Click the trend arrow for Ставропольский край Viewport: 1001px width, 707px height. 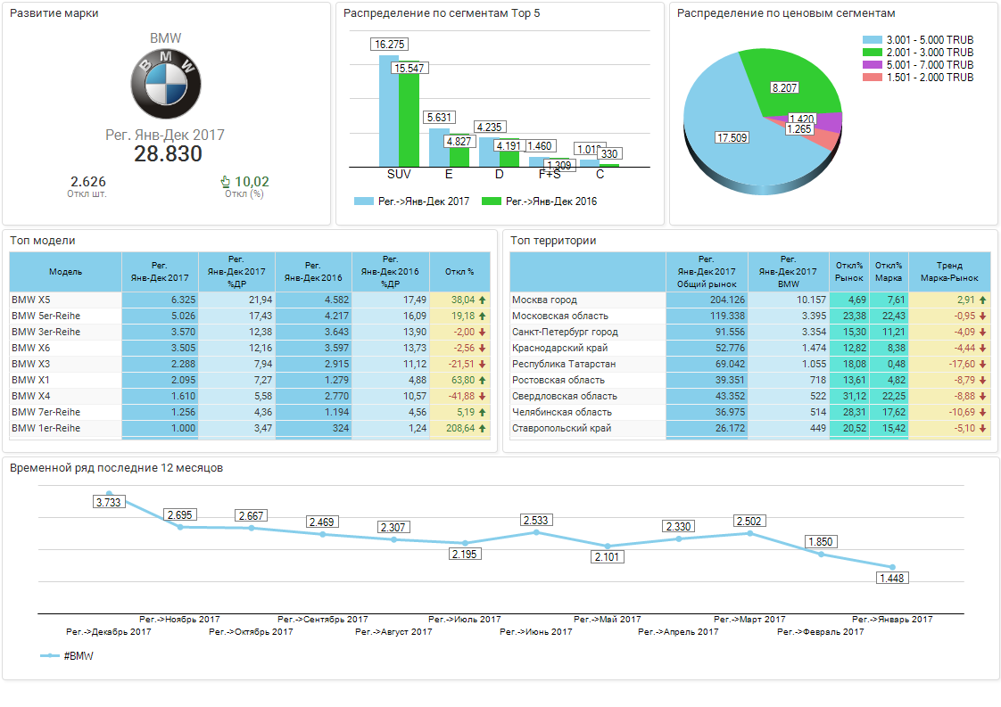(x=982, y=428)
